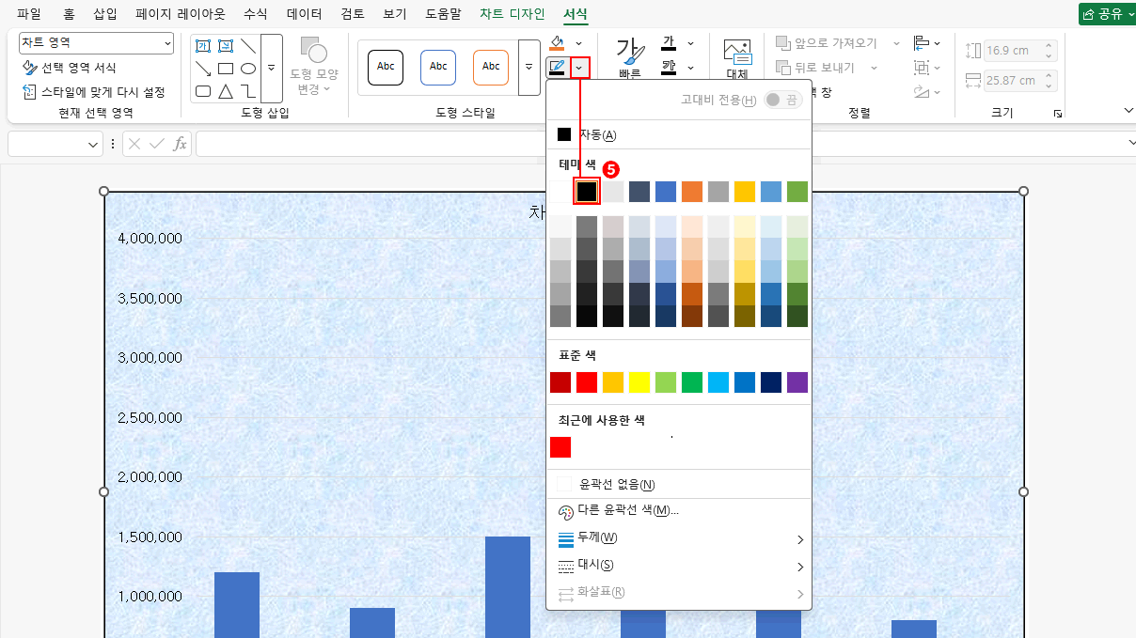Expand the shape styles gallery
The image size is (1136, 638).
click(x=529, y=68)
